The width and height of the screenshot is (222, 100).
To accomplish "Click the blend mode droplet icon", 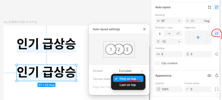I will (217, 76).
